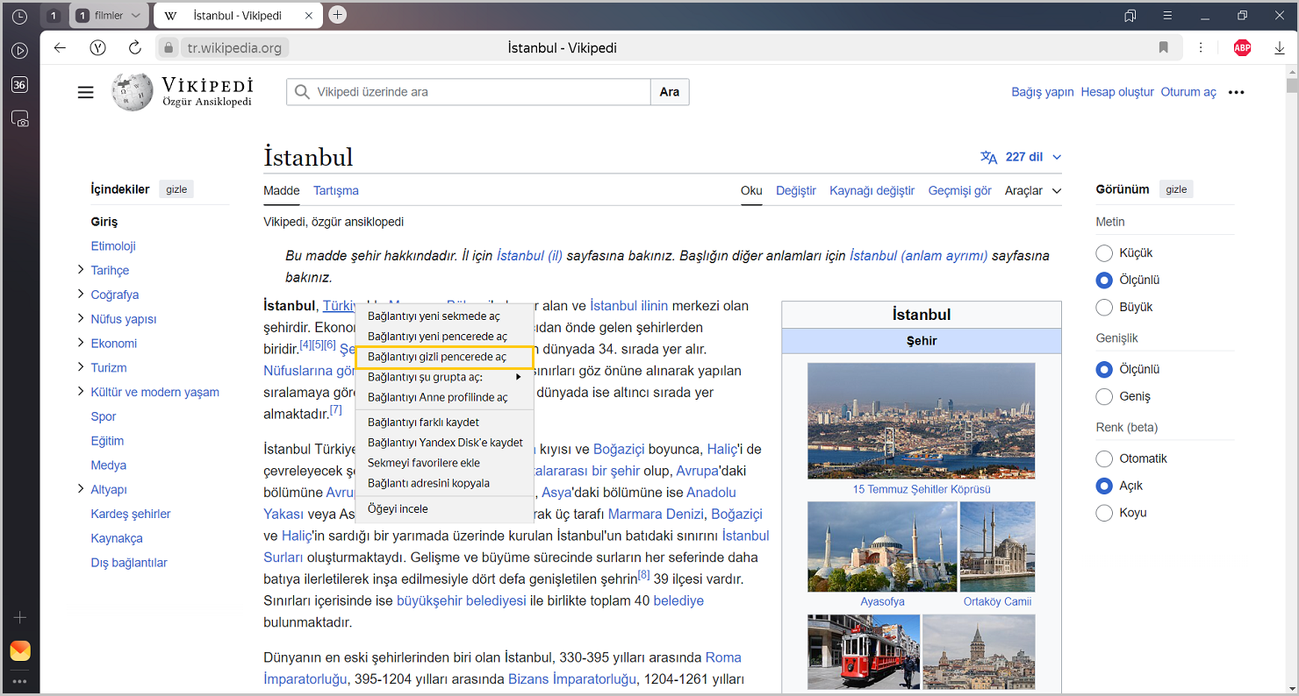Open the Yandex home icon
Viewport: 1299px width, 696px height.
(98, 48)
